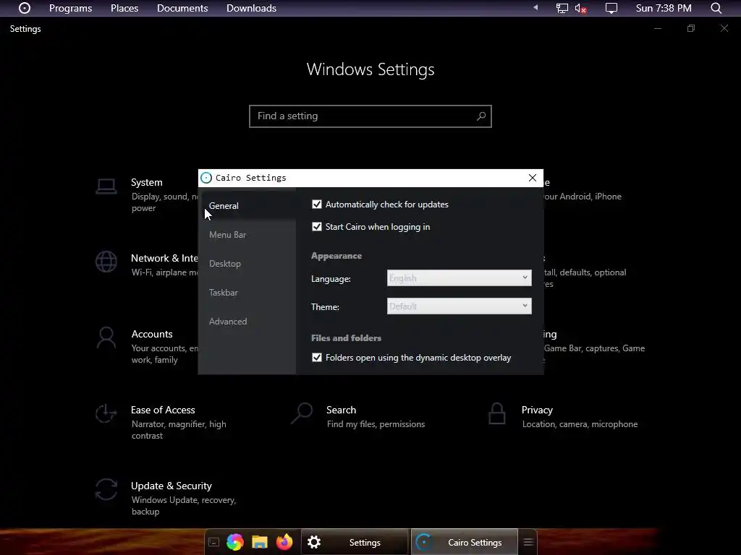
Task: Launch the colorful swirl browser icon in taskbar
Action: pyautogui.click(x=235, y=542)
